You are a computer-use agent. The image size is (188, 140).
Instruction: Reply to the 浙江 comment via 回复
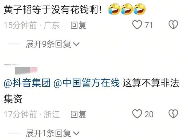point(78,114)
